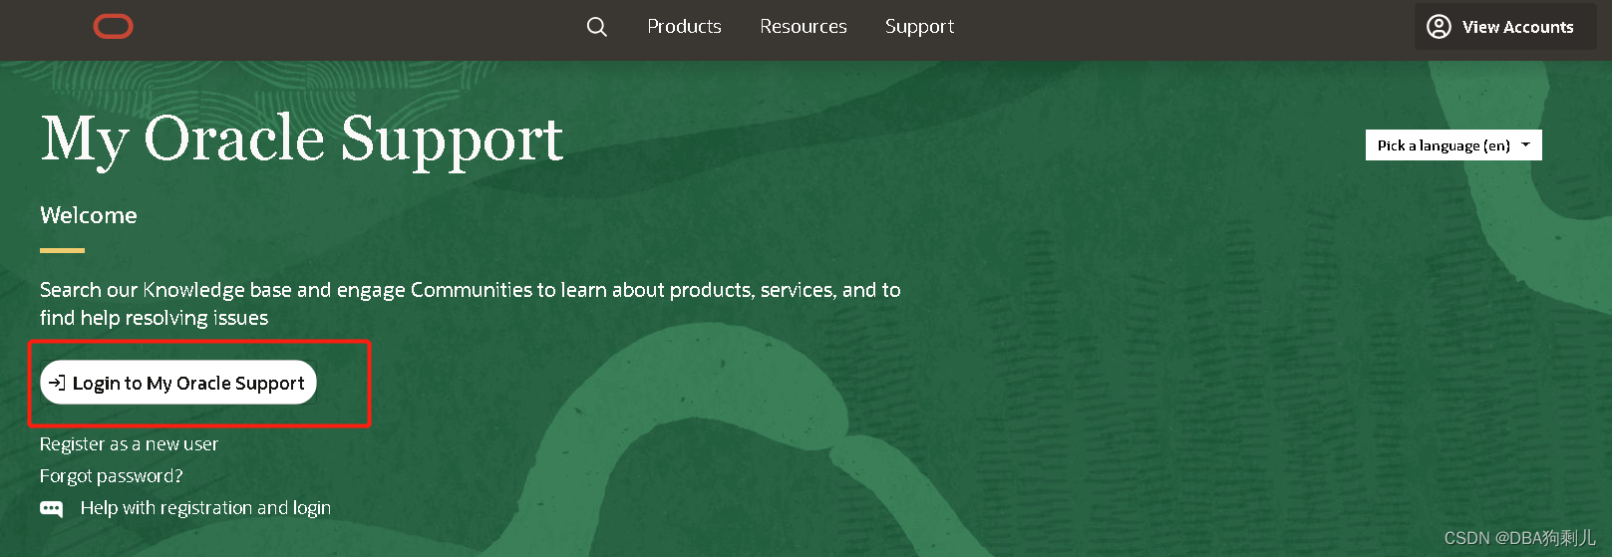Viewport: 1612px width, 557px height.
Task: Click the Forgot password? link
Action: [112, 476]
